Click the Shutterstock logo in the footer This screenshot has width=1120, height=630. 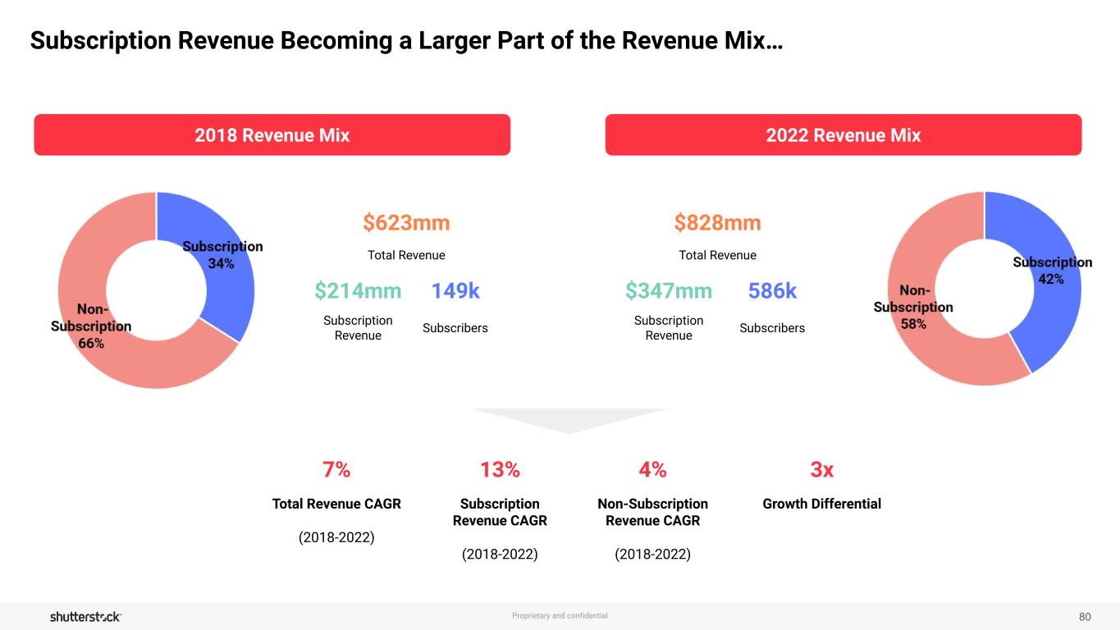pyautogui.click(x=85, y=616)
